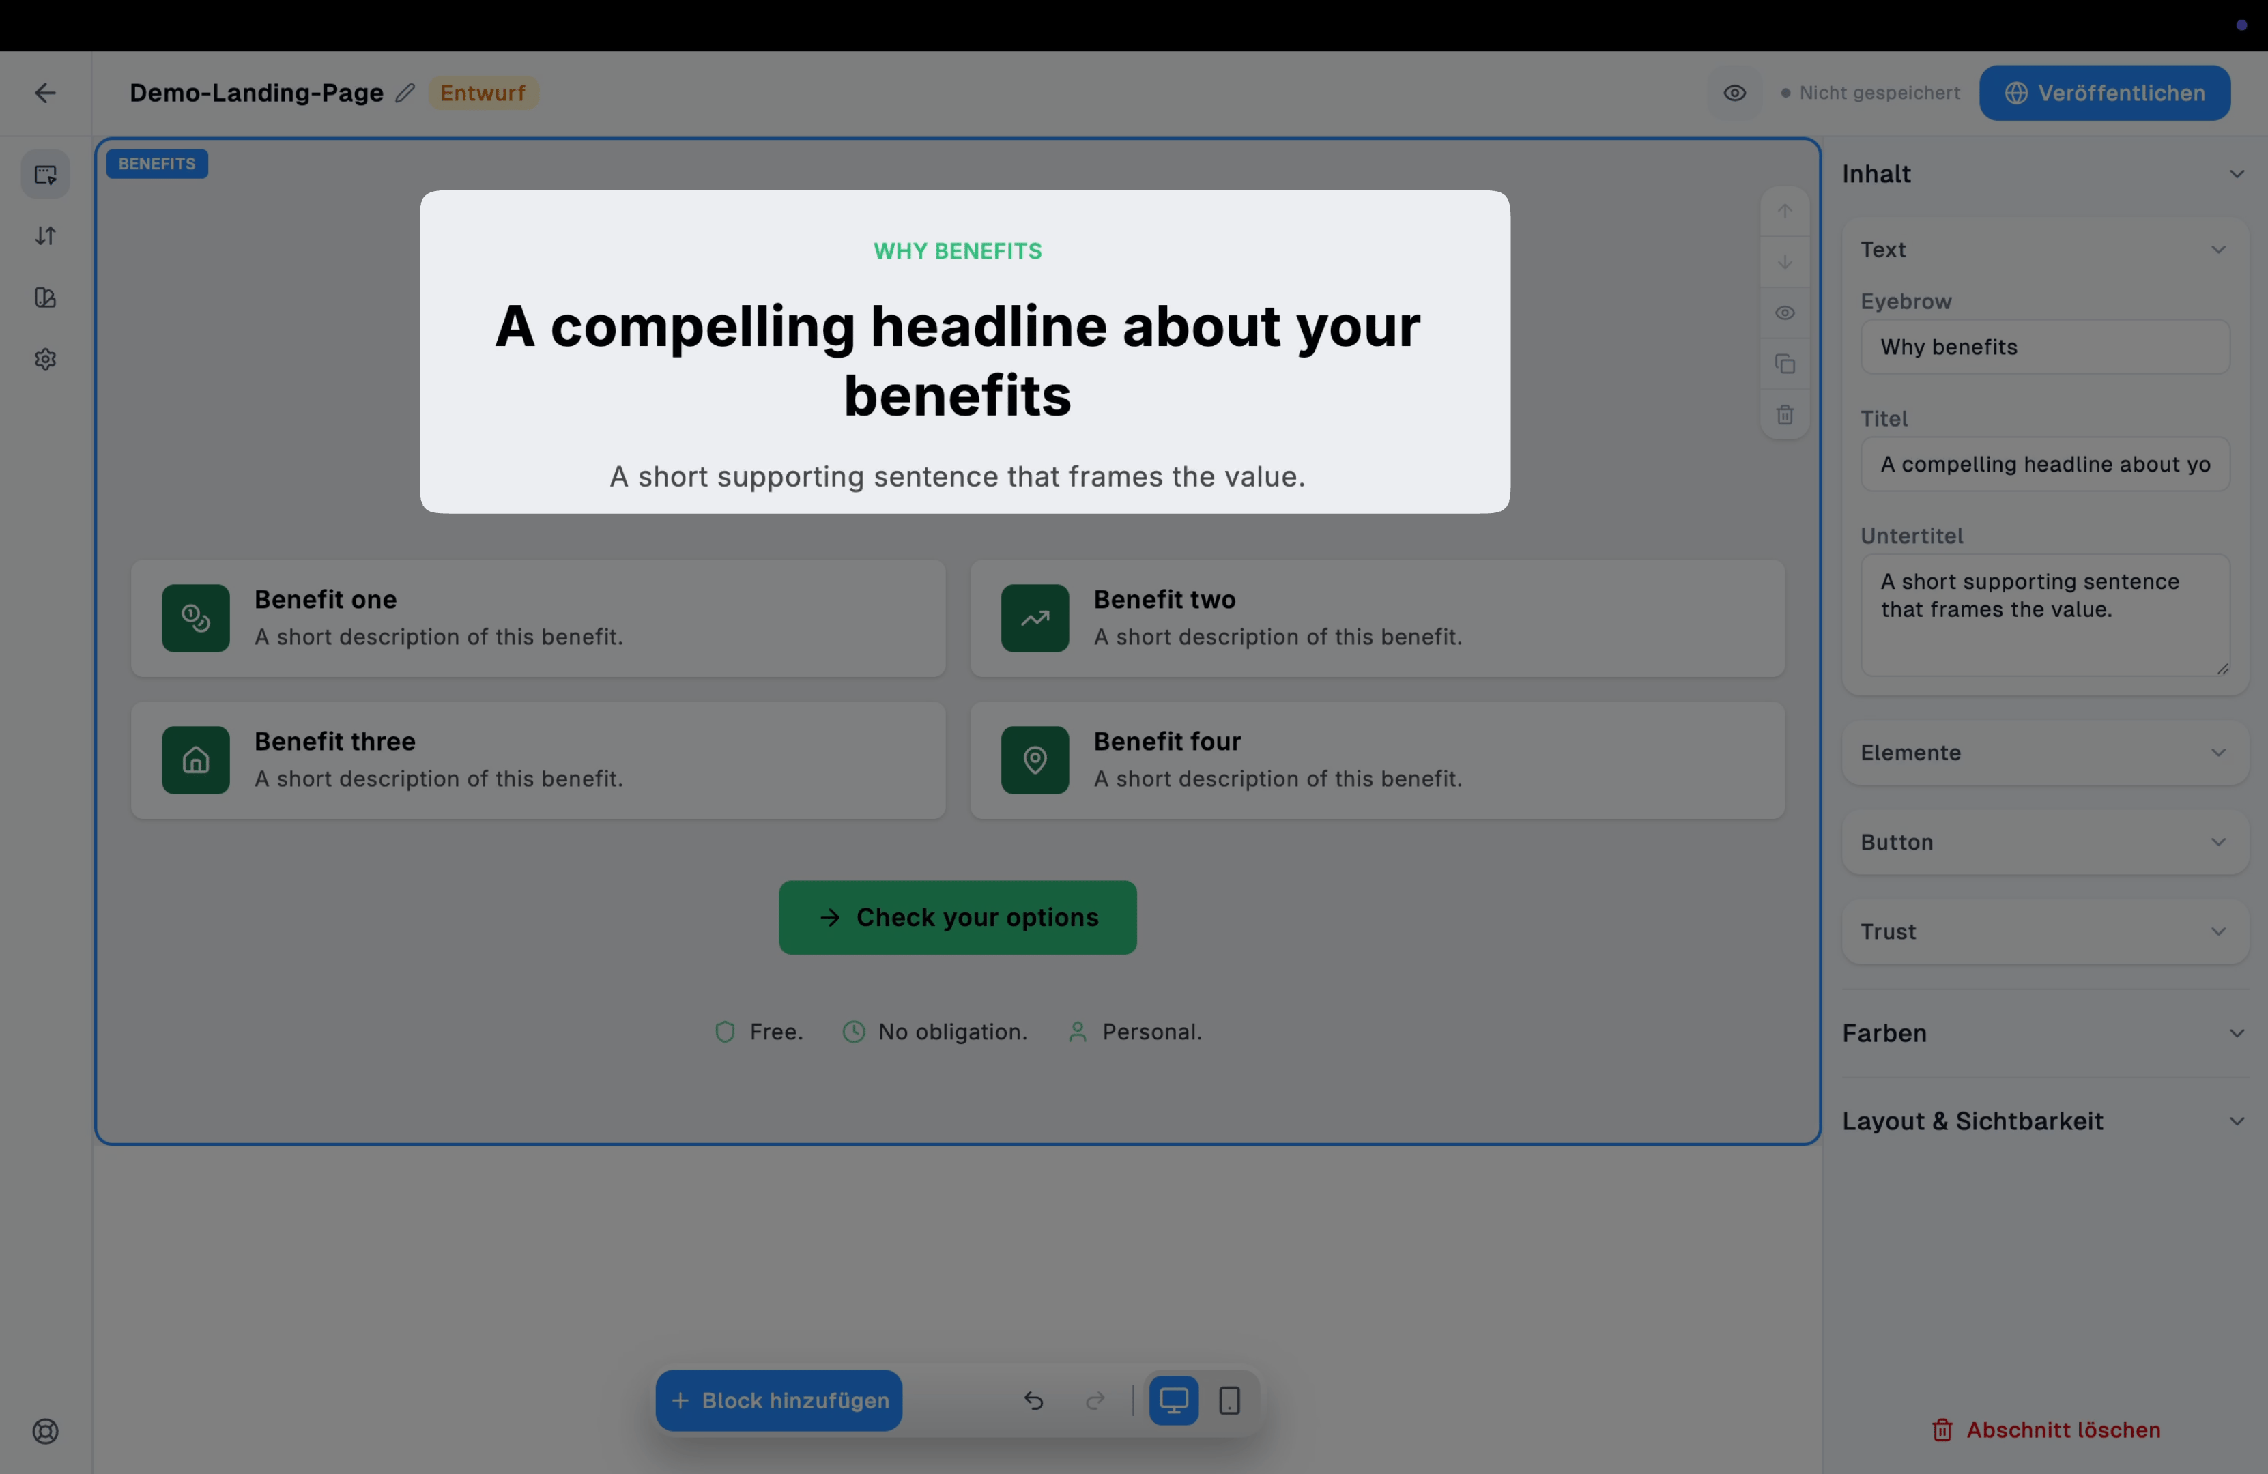Select the Benefit four title
The width and height of the screenshot is (2268, 1474).
coord(1166,741)
